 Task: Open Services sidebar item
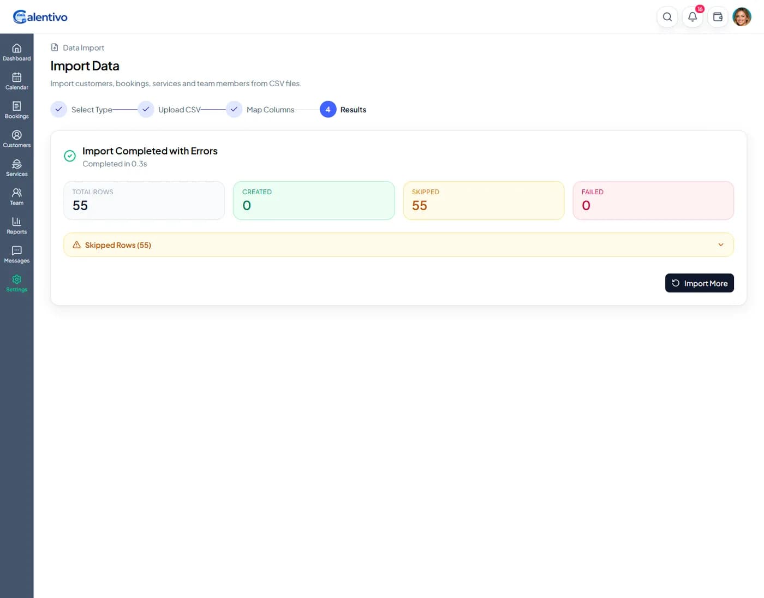[x=17, y=168]
